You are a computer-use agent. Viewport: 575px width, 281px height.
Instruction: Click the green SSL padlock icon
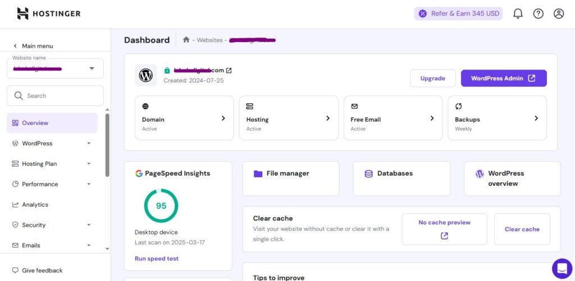point(167,70)
